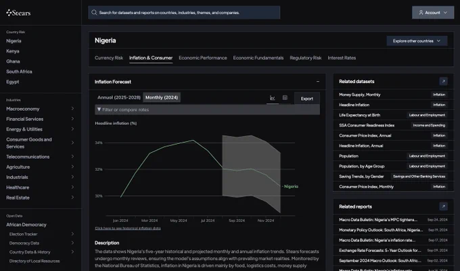Select Nigeria in Country Risk list

point(14,41)
